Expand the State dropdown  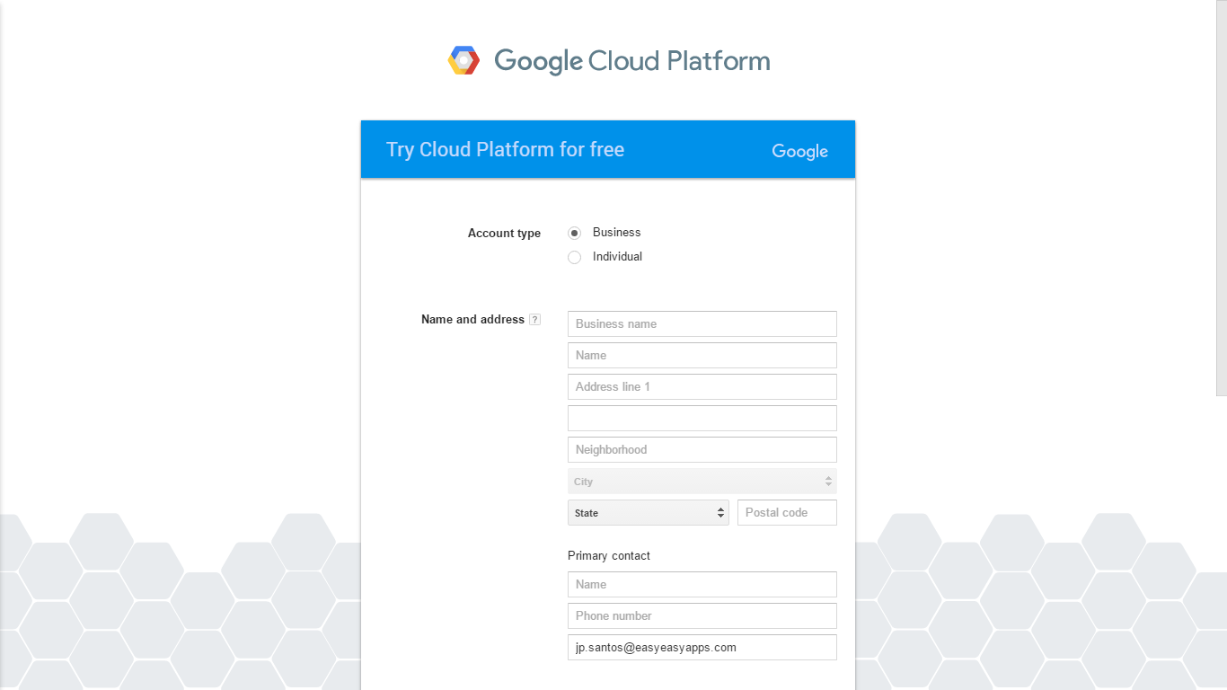pyautogui.click(x=648, y=513)
